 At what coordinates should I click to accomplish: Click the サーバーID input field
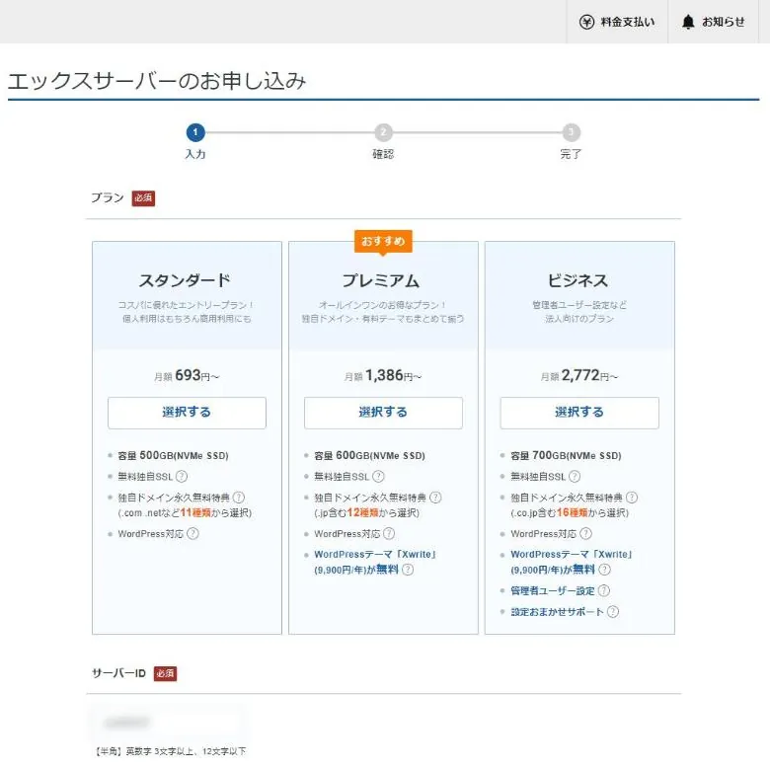click(167, 723)
